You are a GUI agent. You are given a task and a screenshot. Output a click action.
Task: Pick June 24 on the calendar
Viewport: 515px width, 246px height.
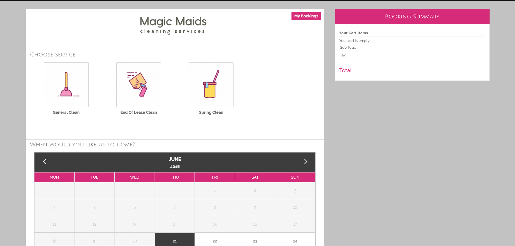pos(295,239)
